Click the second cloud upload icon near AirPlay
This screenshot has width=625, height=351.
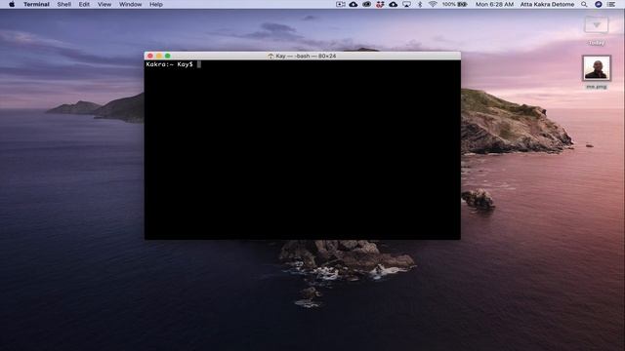pyautogui.click(x=393, y=4)
